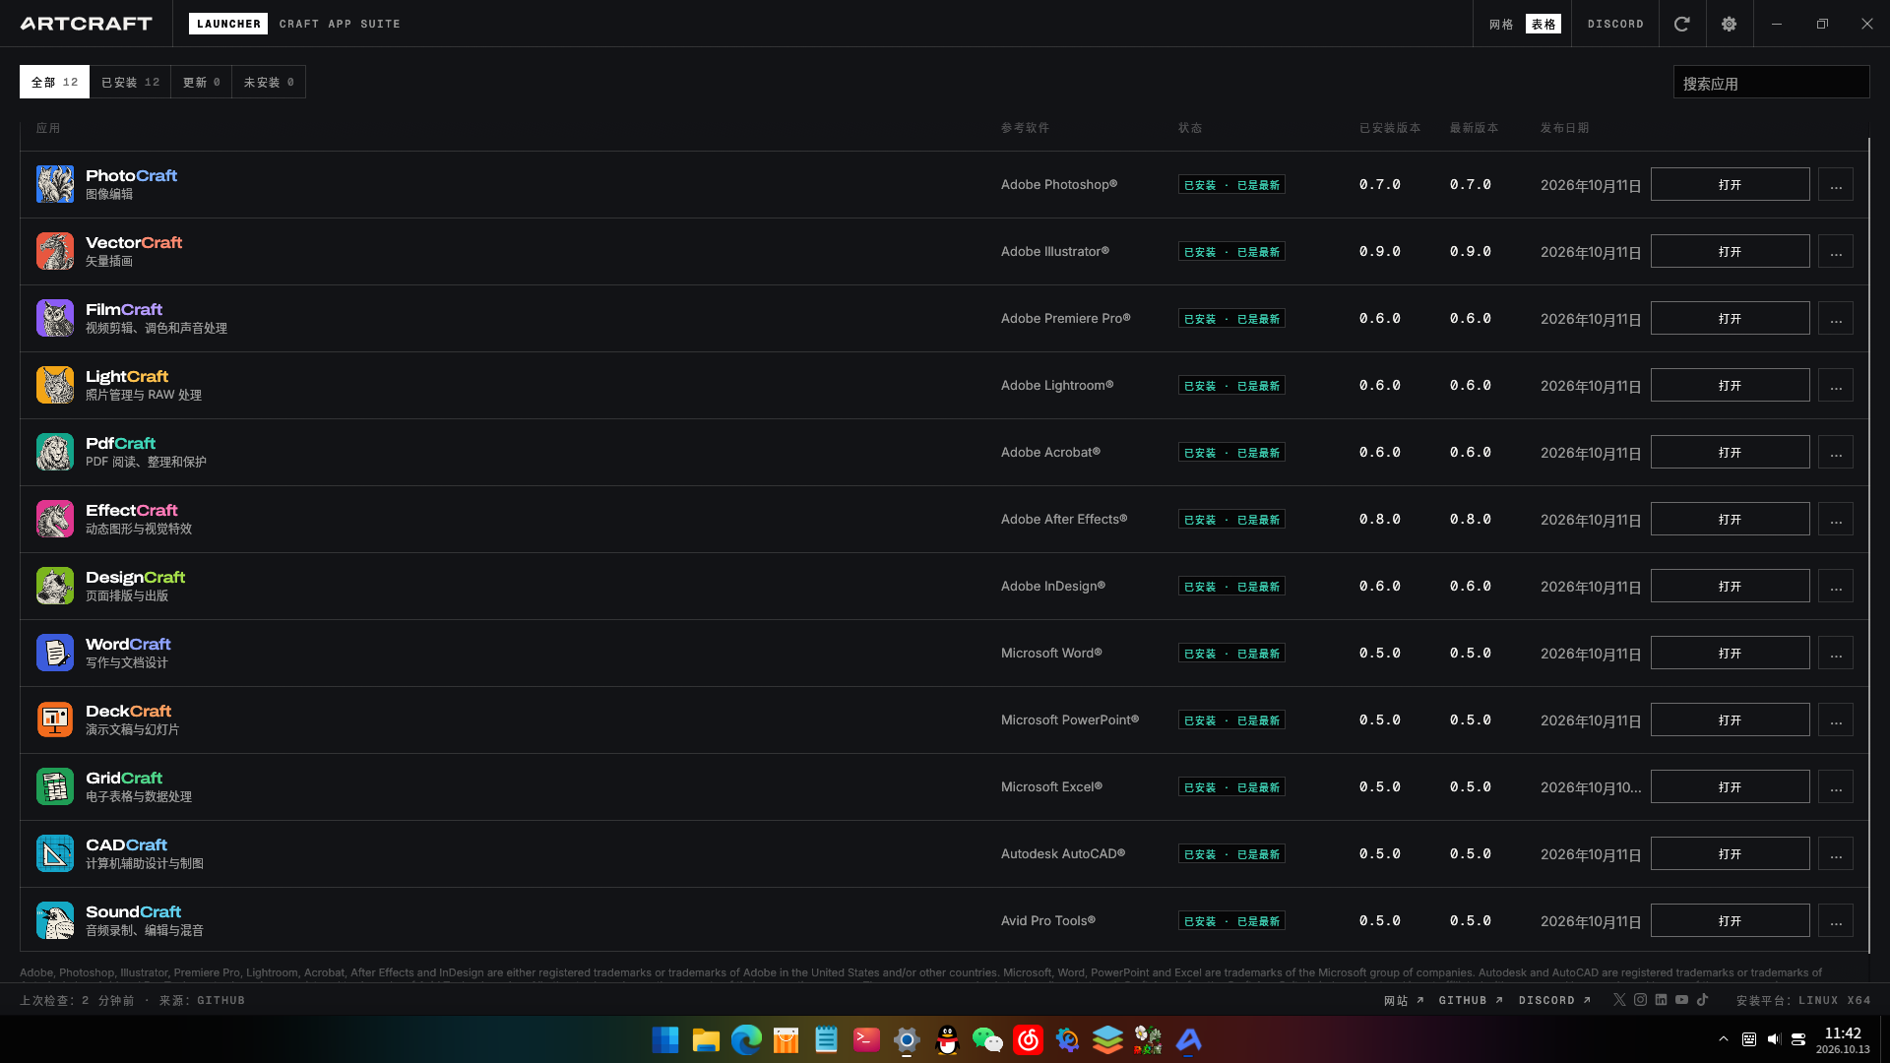Open the YouTube footer icon
This screenshot has height=1063, width=1890.
(x=1681, y=999)
